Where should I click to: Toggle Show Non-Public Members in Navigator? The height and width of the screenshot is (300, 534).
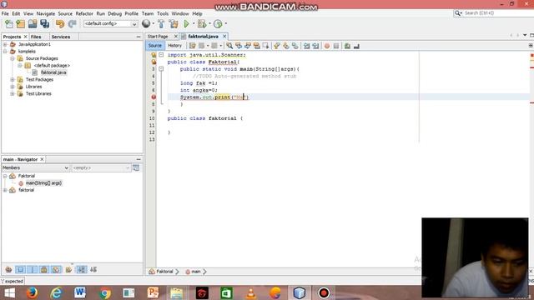pyautogui.click(x=44, y=270)
